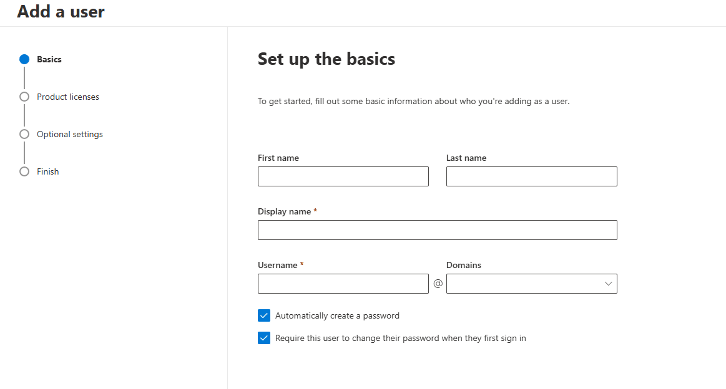
Task: Jump to the Finish step label
Action: tap(47, 171)
